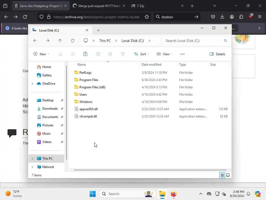
Task: Click the horizontal scrollbar in file list
Action: [x=150, y=170]
